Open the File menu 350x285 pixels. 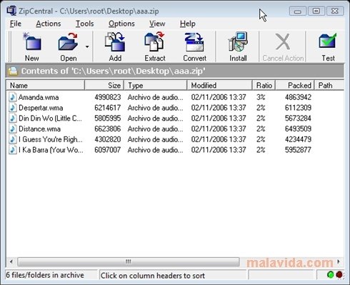(x=16, y=24)
